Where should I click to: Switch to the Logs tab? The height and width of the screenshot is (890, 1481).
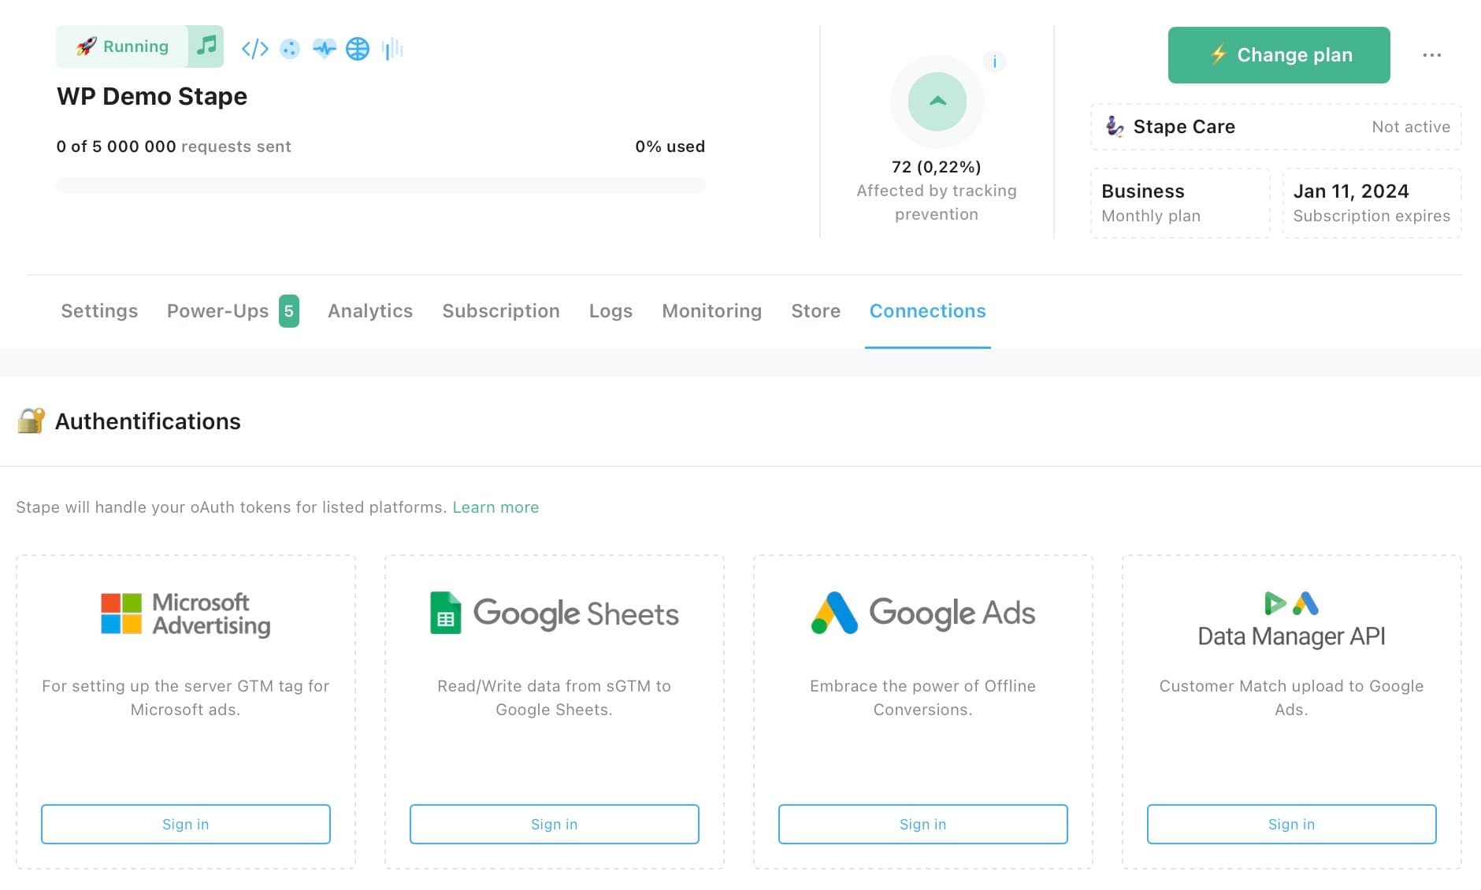click(611, 311)
